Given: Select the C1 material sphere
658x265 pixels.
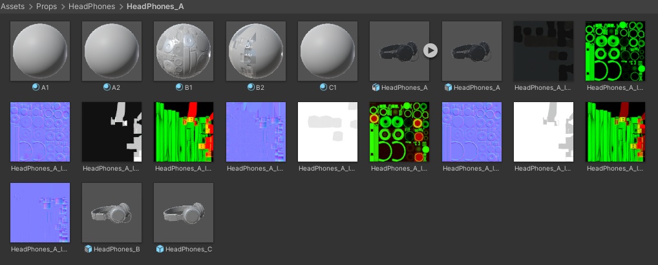Looking at the screenshot, I should coord(327,50).
